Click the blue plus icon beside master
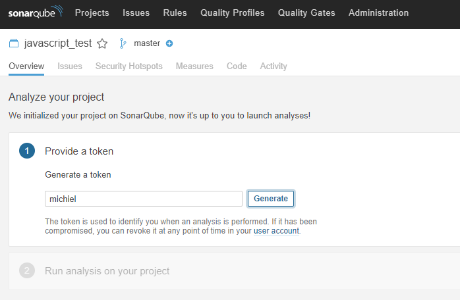The image size is (460, 300). point(169,43)
